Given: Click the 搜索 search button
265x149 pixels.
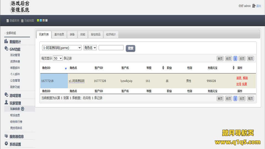Looking at the screenshot, I should click(131, 48).
